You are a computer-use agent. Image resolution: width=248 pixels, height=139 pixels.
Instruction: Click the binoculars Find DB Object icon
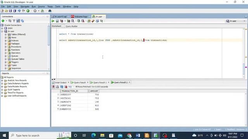[x=50, y=11]
